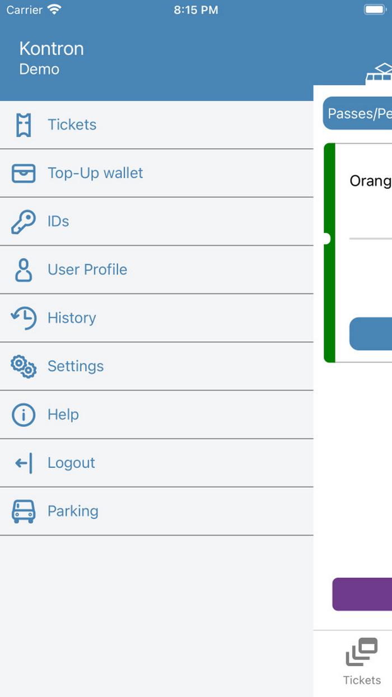
Task: Tap the wallet icon for Top-Up
Action: pos(24,173)
